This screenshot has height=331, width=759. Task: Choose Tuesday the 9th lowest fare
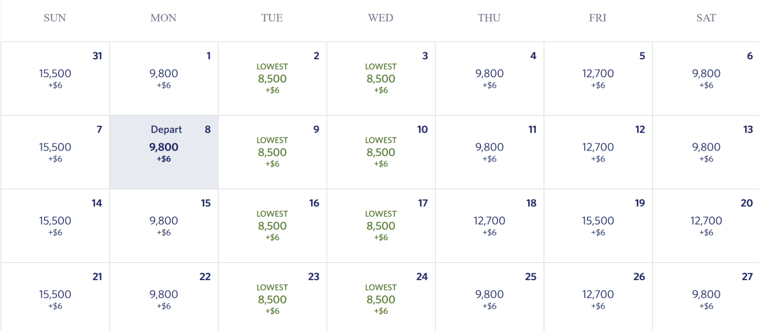(x=273, y=152)
